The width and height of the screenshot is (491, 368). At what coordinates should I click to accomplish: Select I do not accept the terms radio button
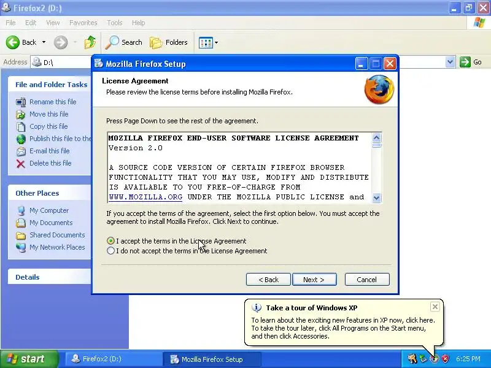point(110,251)
